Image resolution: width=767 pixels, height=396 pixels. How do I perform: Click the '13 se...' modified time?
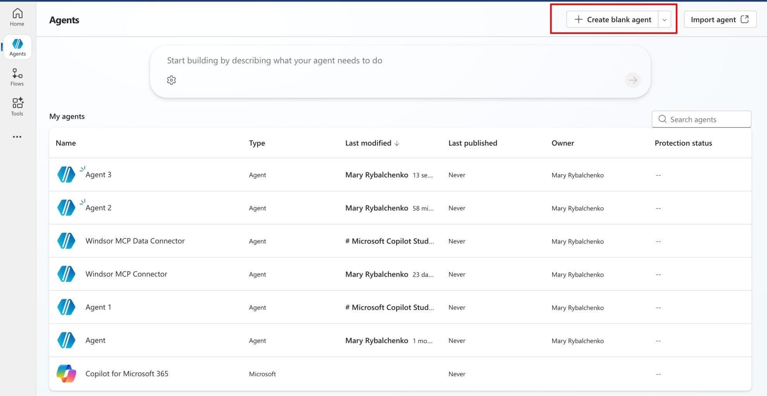click(x=423, y=175)
